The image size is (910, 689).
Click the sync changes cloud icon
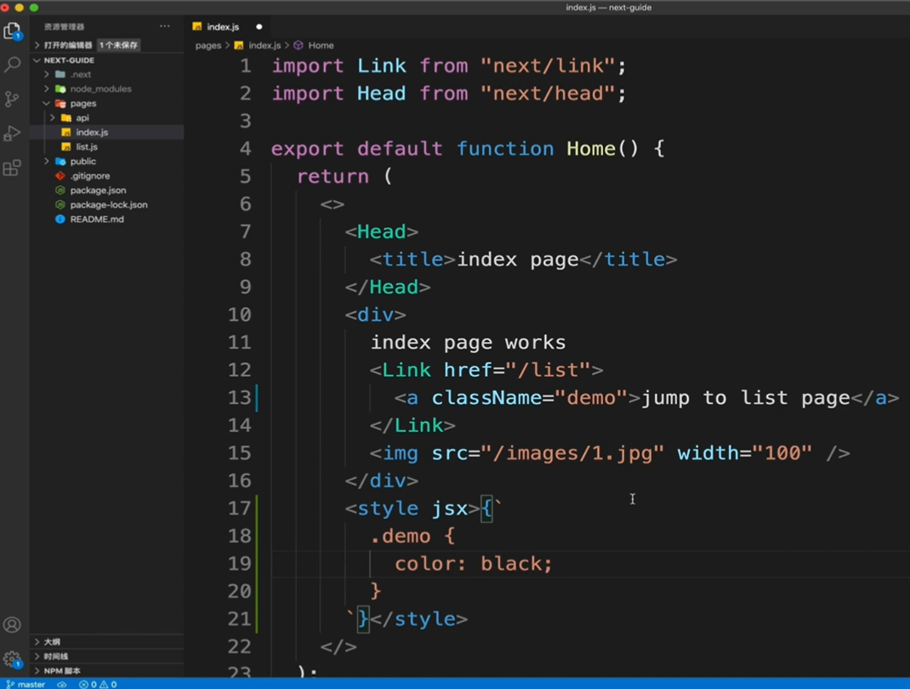click(61, 685)
